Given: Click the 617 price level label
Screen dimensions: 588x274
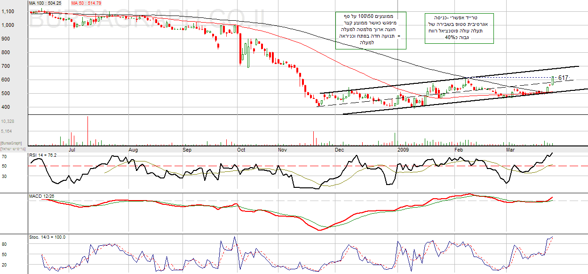Looking at the screenshot, I should pyautogui.click(x=563, y=78).
